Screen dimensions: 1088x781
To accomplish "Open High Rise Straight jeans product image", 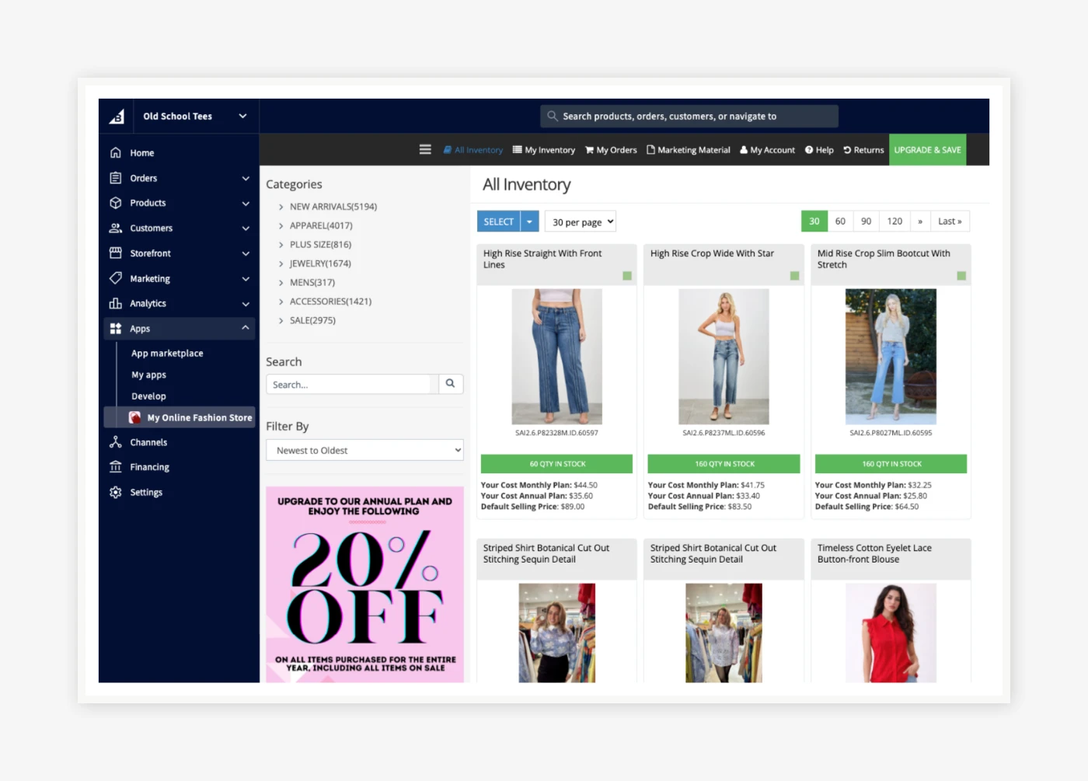I will click(x=556, y=357).
